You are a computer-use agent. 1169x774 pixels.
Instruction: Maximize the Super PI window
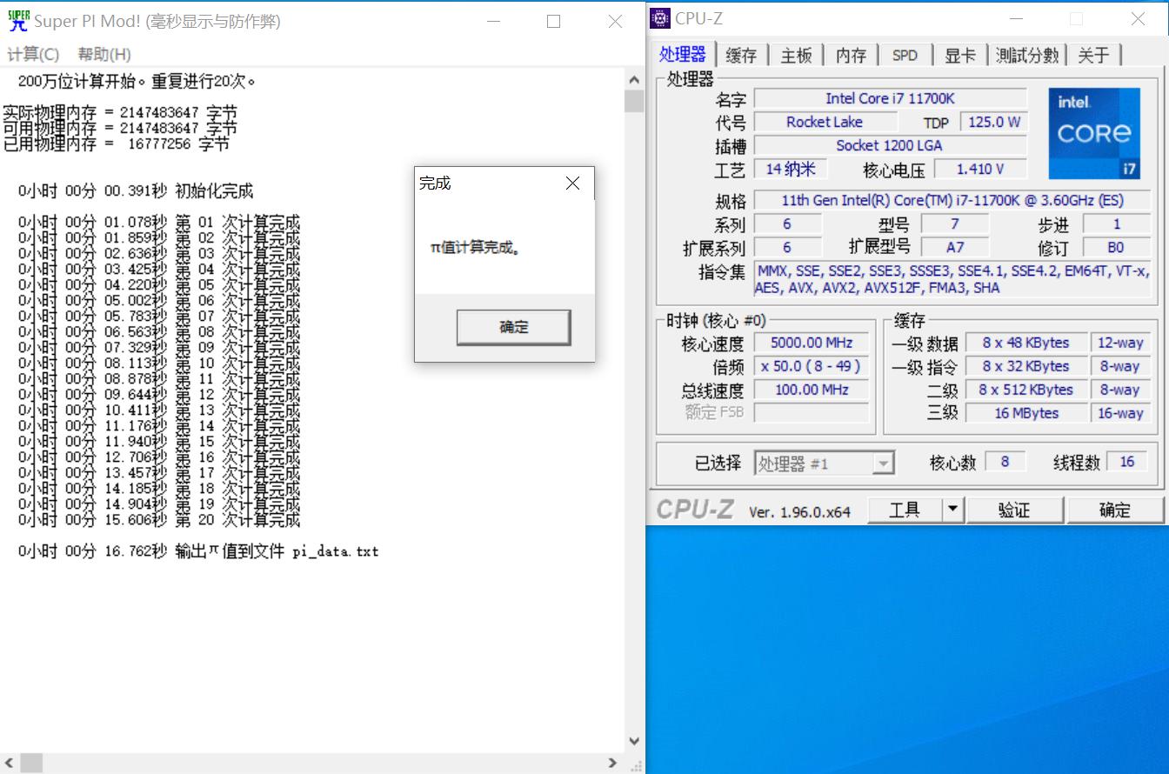coord(554,22)
